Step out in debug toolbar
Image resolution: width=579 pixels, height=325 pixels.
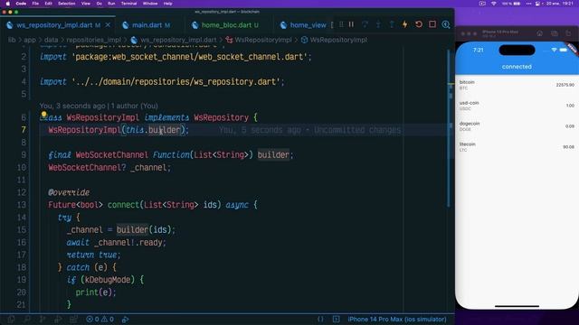[392, 24]
